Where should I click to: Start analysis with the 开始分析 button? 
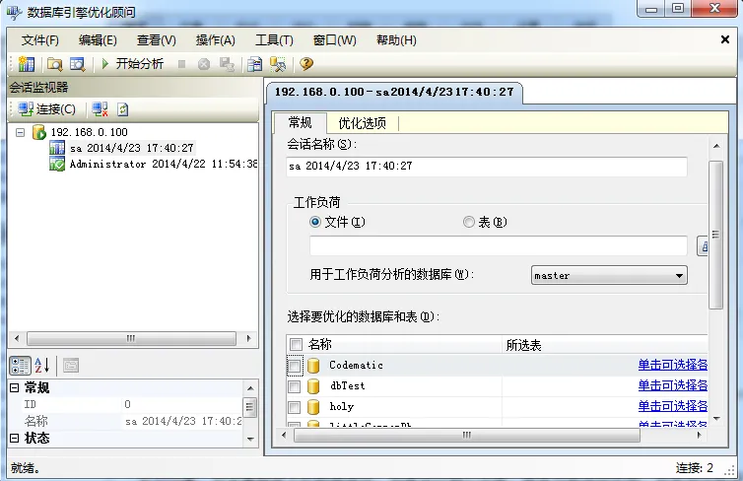pyautogui.click(x=132, y=63)
